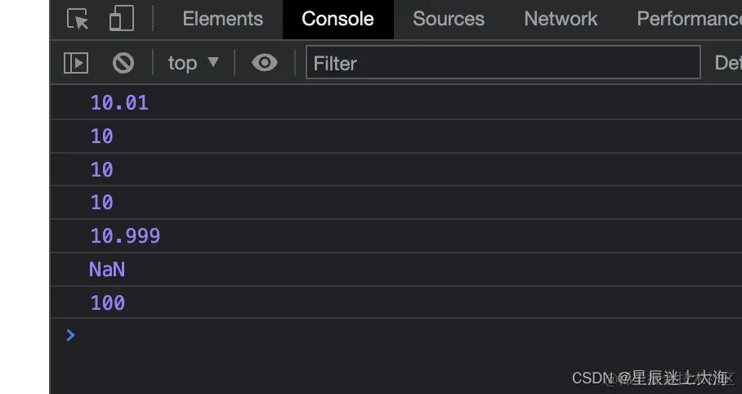Select the 100 logged value
Screen dimensions: 742x394
pyautogui.click(x=108, y=303)
